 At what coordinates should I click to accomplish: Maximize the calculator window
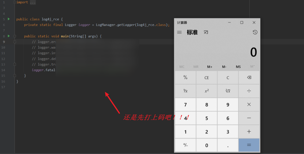tap(242, 22)
